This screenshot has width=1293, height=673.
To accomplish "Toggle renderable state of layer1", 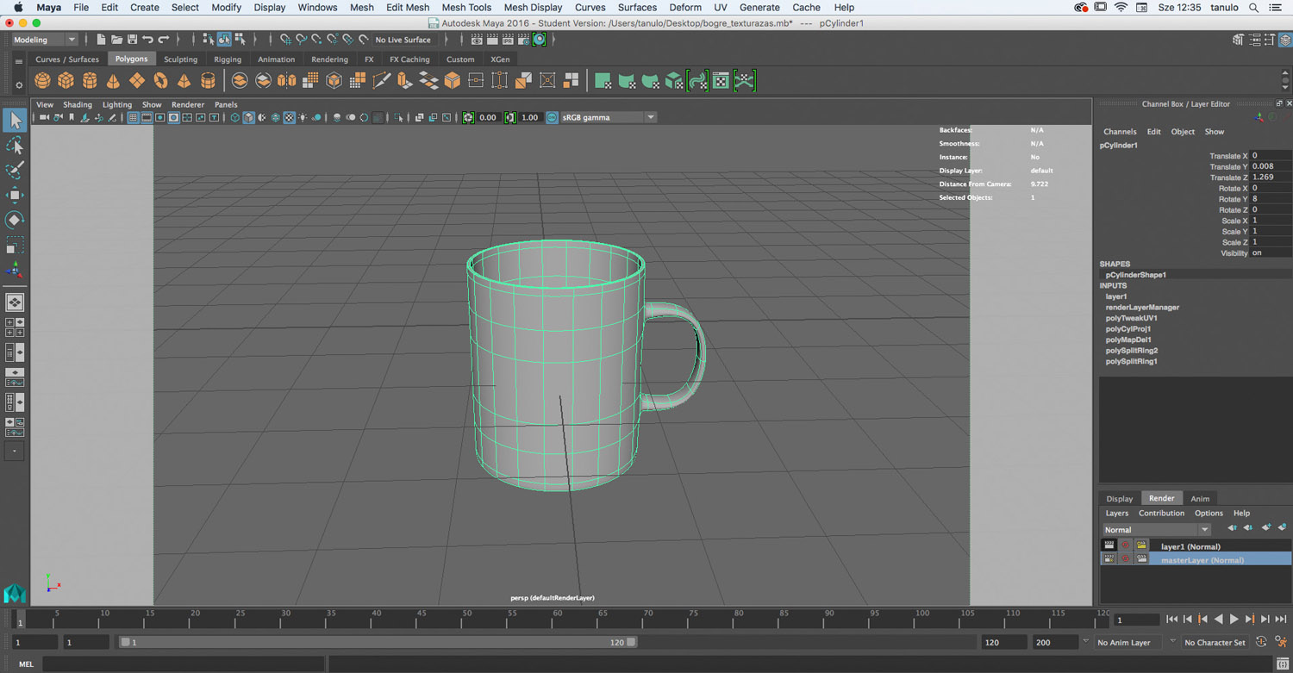I will pyautogui.click(x=1109, y=545).
